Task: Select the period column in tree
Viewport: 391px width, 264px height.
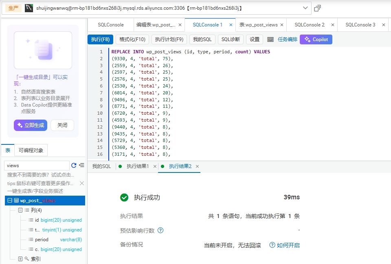Action: pos(42,240)
